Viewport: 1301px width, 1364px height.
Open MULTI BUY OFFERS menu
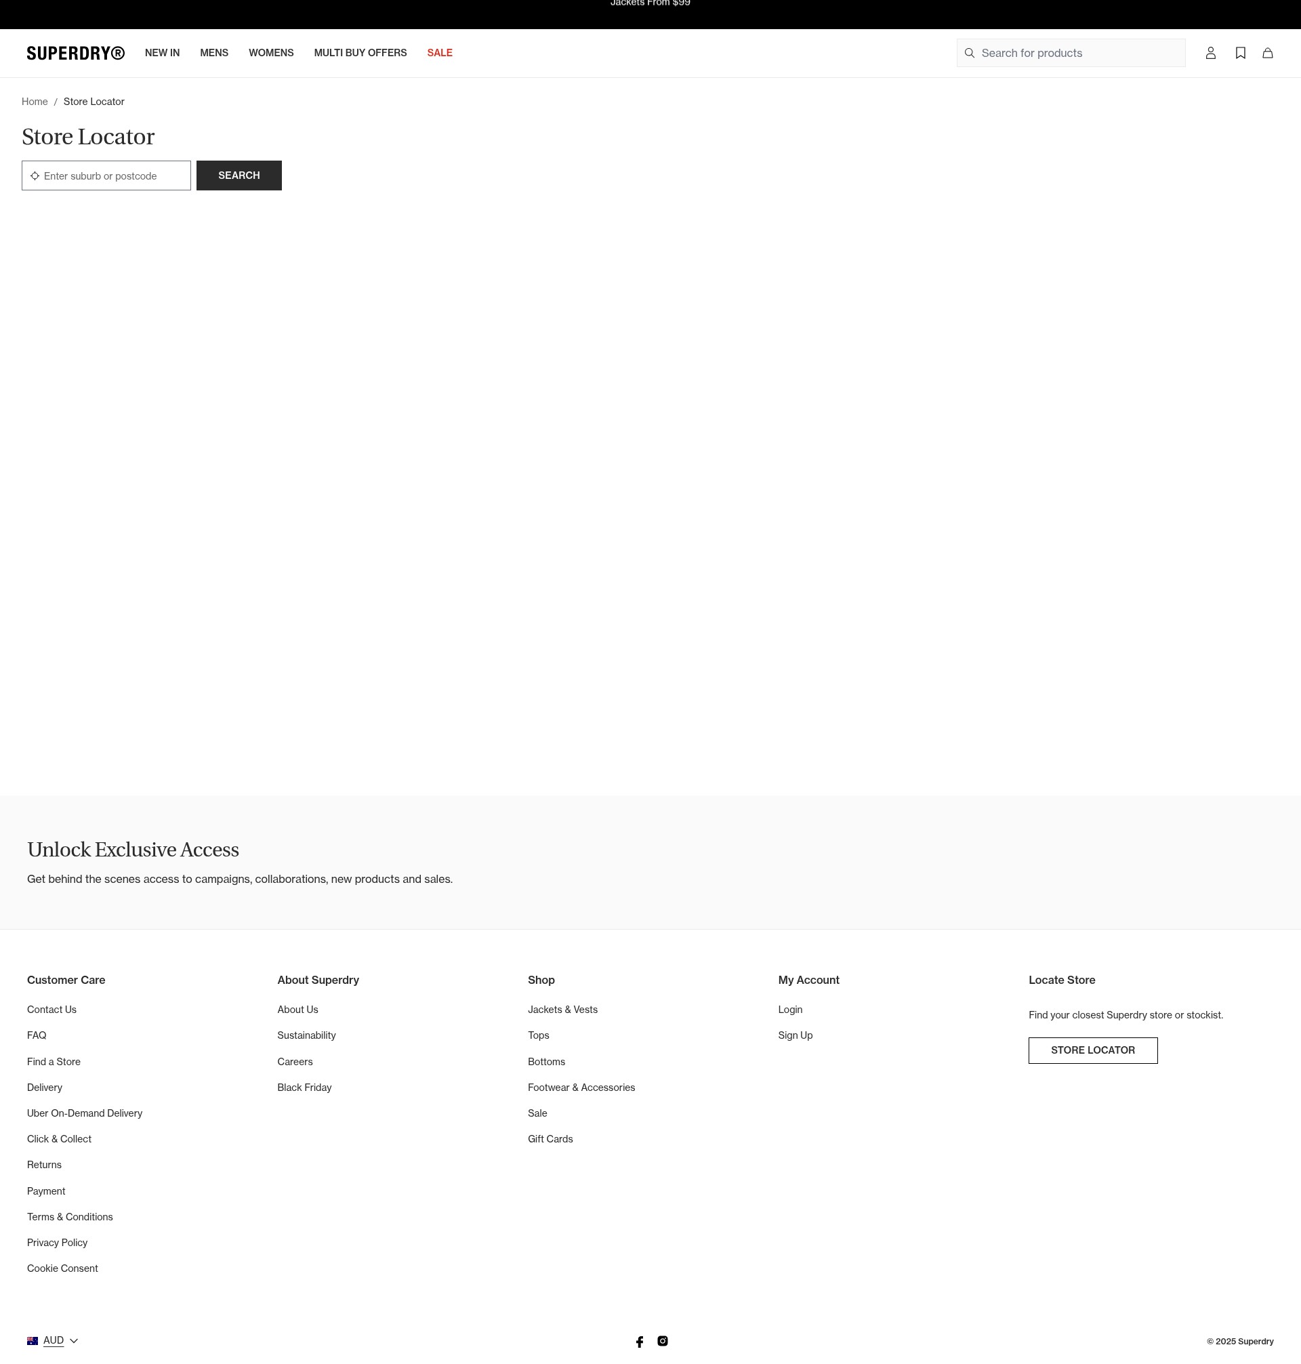pos(360,53)
